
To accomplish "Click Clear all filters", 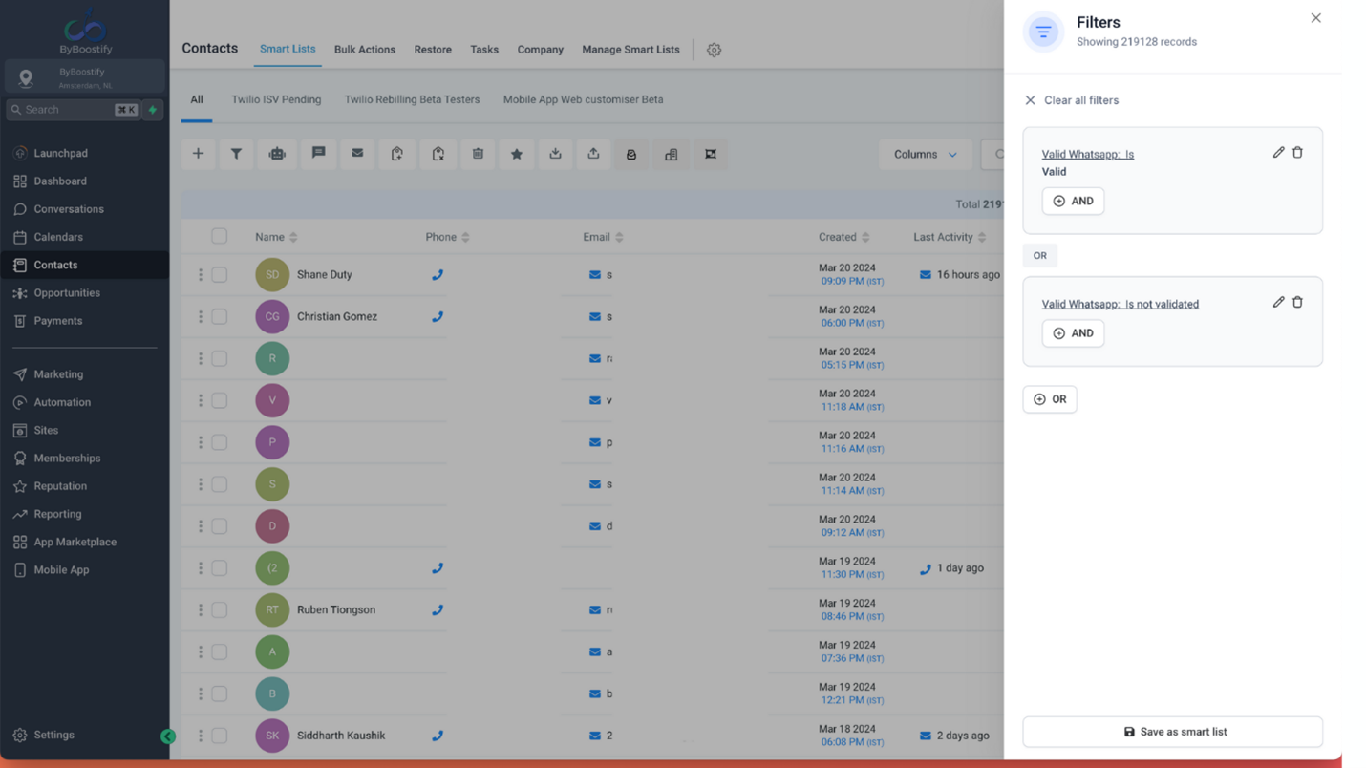I will 1071,100.
